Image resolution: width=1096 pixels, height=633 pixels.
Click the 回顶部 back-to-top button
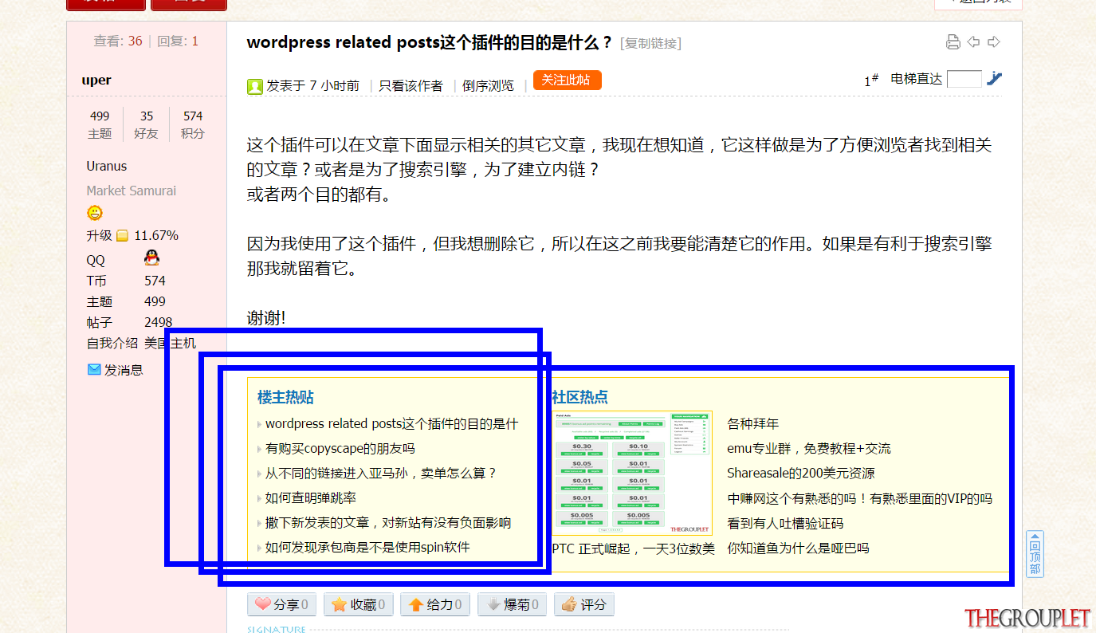[1035, 554]
